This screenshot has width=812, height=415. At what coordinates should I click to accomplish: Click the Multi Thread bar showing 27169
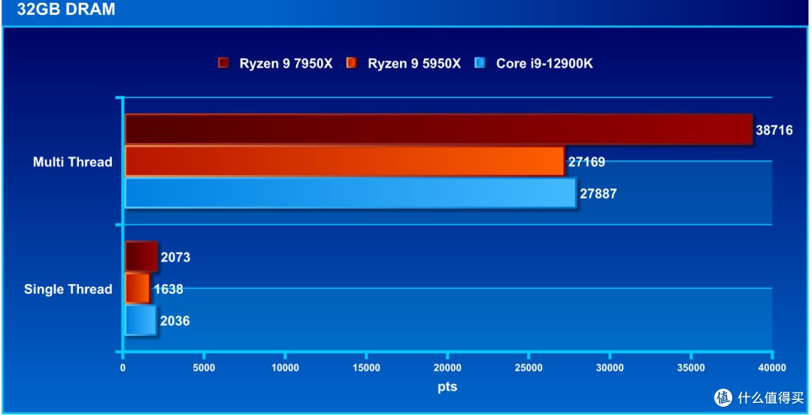point(345,161)
